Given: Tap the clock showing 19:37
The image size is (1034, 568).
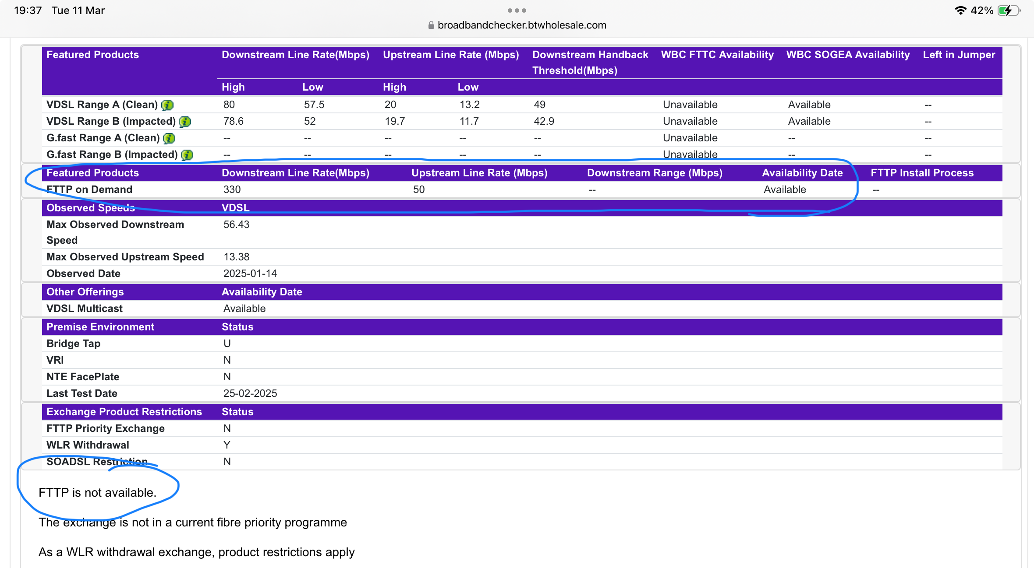Looking at the screenshot, I should tap(28, 11).
